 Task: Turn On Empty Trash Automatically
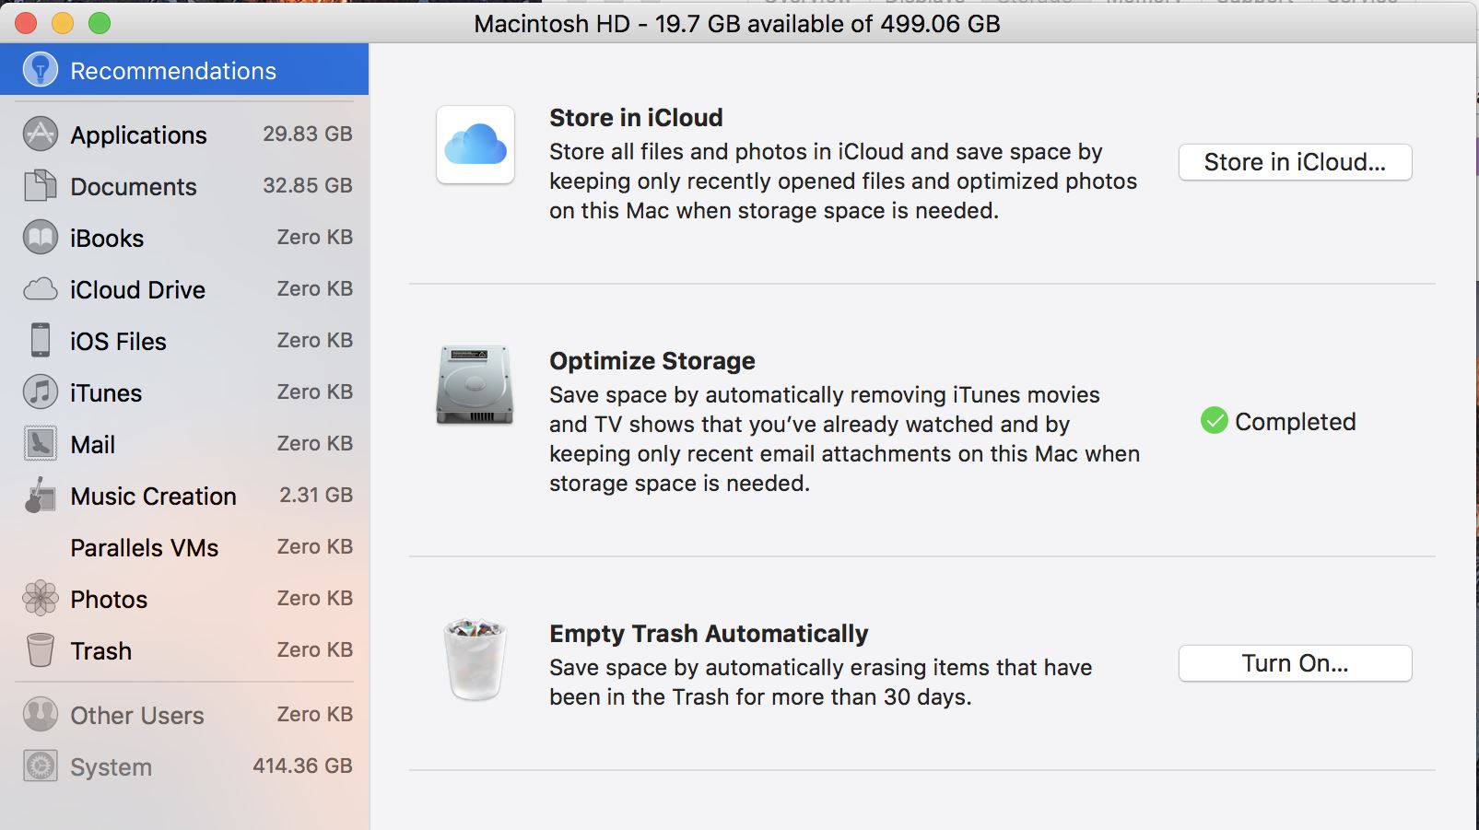1295,663
